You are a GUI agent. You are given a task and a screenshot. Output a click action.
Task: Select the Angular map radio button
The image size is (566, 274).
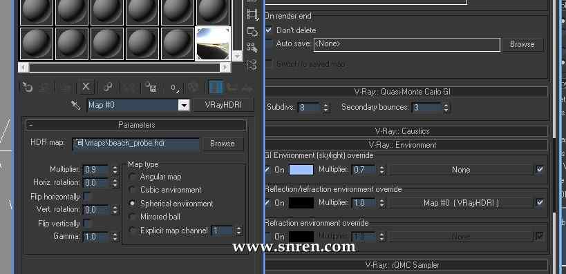coord(133,177)
